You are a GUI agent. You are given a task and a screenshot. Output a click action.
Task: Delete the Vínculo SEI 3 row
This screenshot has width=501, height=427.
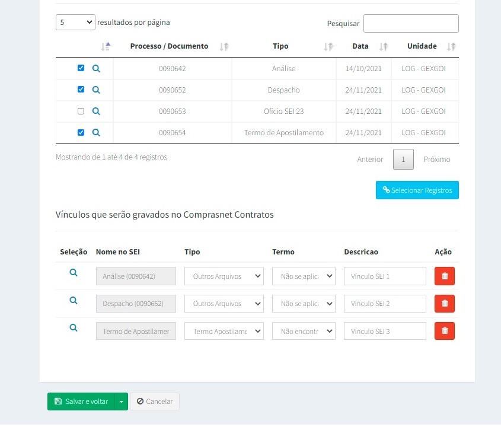pos(445,331)
